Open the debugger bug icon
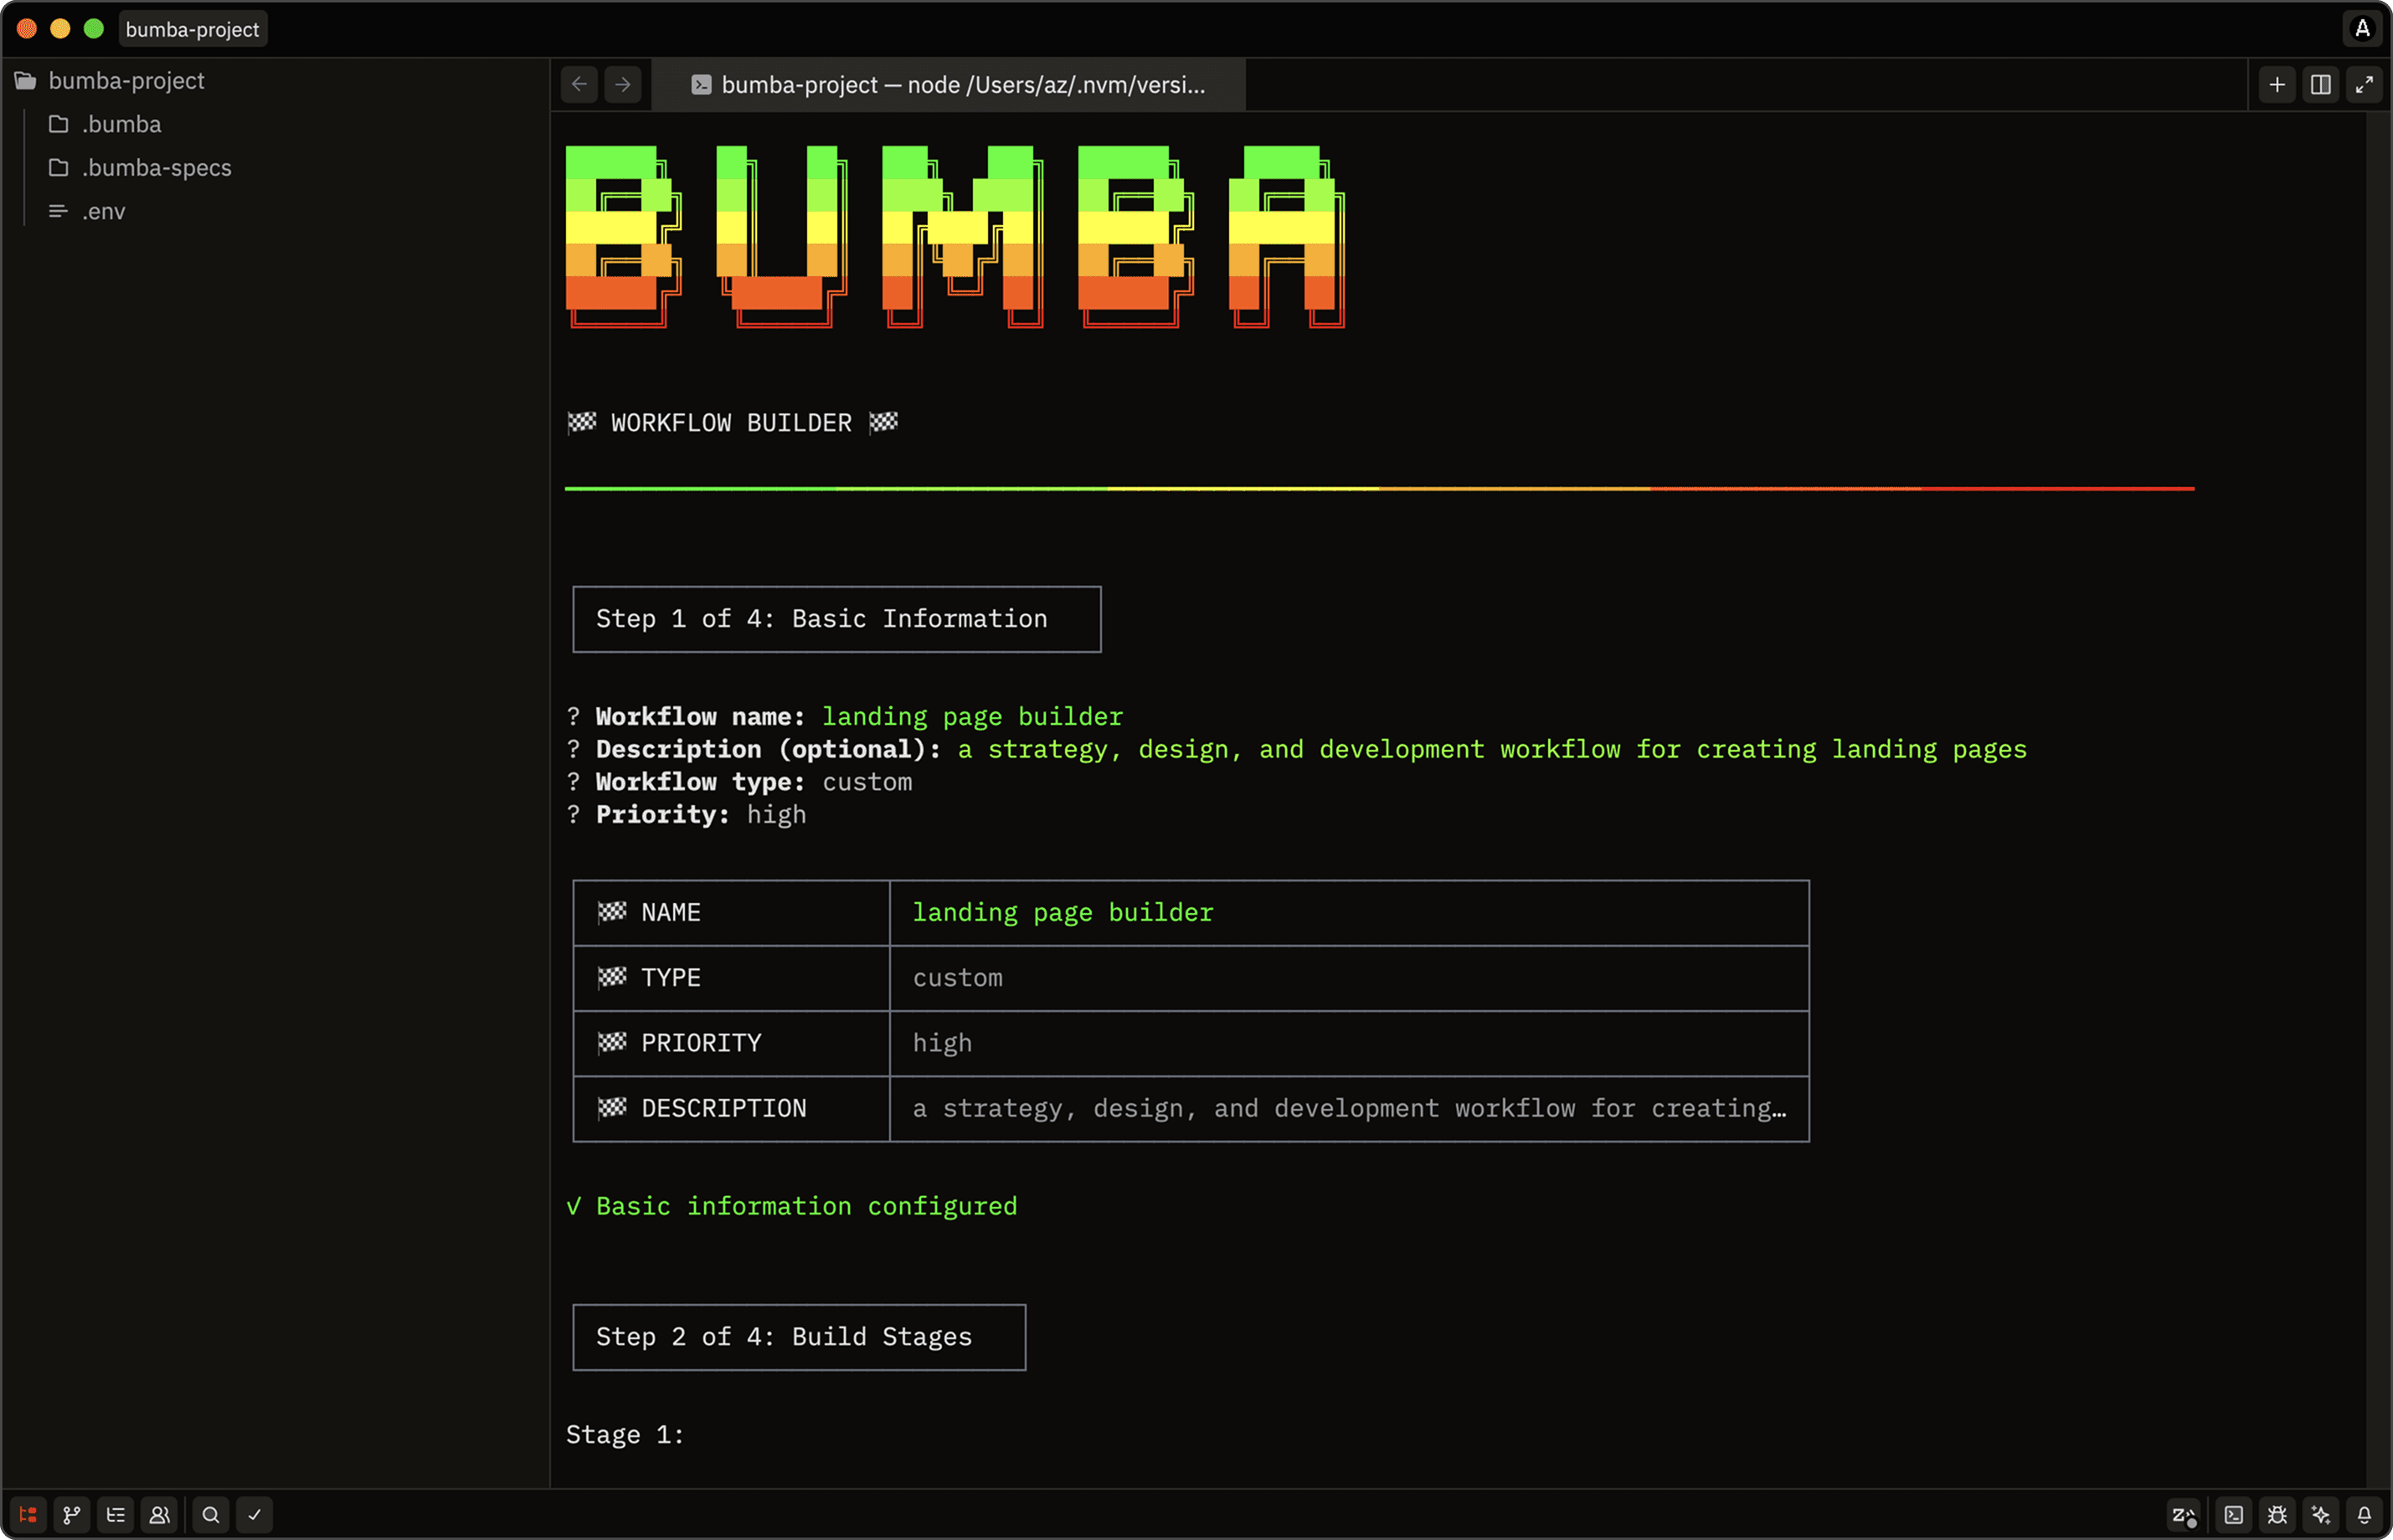This screenshot has height=1540, width=2393. [x=2278, y=1514]
